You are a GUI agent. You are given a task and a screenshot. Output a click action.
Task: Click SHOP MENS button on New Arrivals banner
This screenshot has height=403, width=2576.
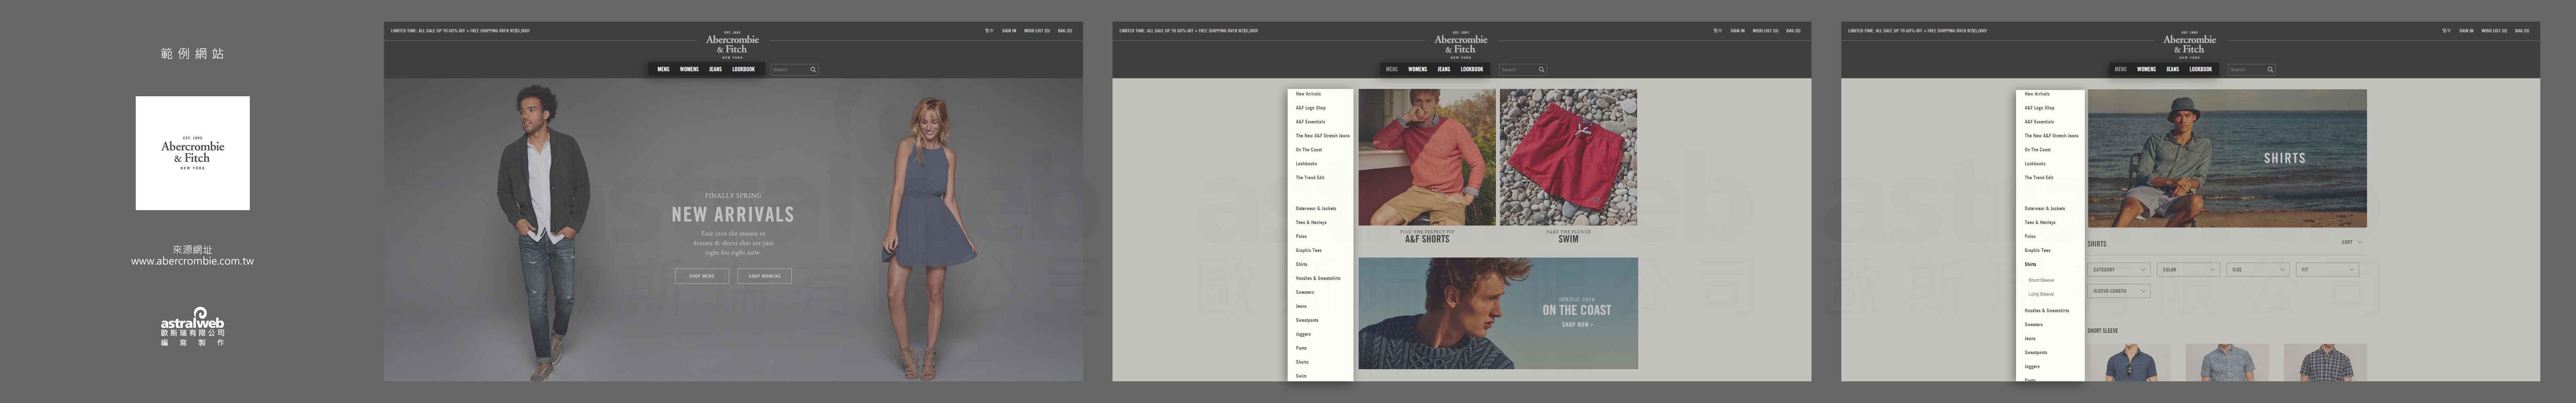[702, 276]
